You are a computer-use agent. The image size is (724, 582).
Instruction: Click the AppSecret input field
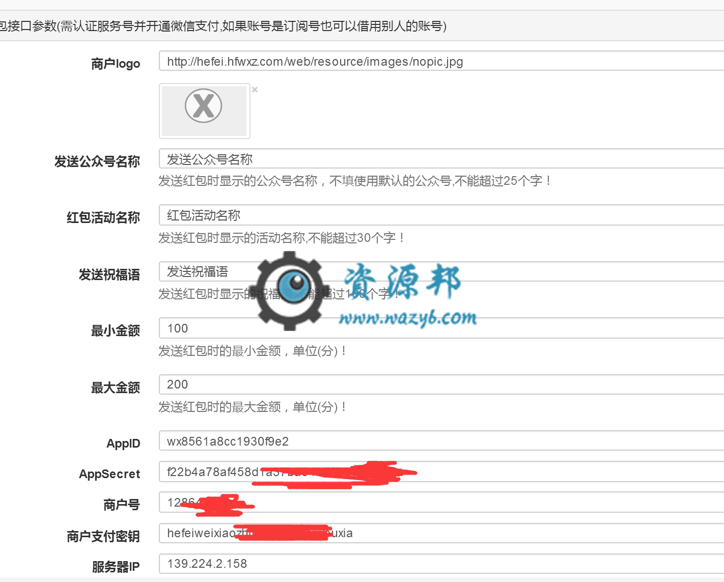[x=441, y=472]
